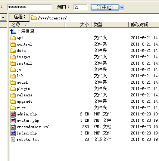Click the 文本文档 type of robots.txt

102,139
